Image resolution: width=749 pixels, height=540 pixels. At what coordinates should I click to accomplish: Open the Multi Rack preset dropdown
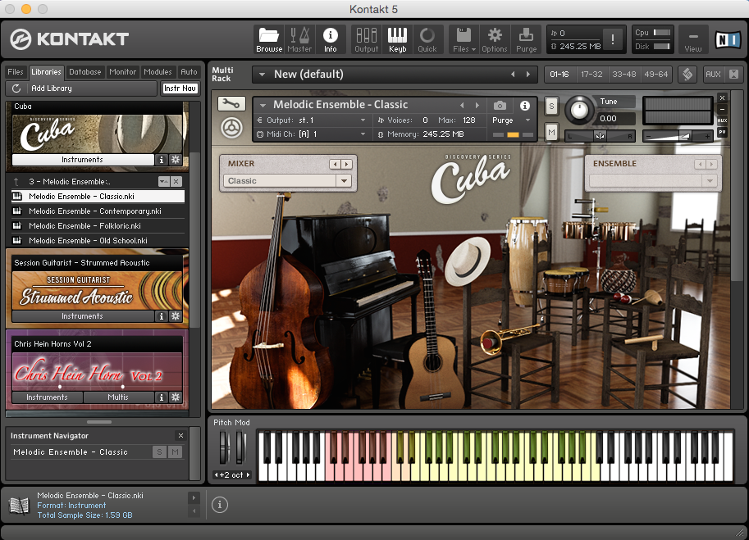pyautogui.click(x=262, y=75)
